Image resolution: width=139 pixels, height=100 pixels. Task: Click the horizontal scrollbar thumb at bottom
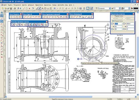click(x=71, y=97)
